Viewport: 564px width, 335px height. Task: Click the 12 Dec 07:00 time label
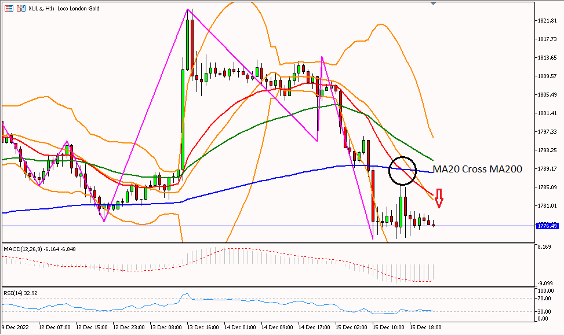pyautogui.click(x=54, y=327)
